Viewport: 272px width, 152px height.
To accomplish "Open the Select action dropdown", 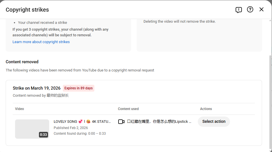I will click(x=214, y=122).
